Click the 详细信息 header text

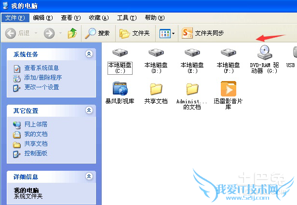click(26, 177)
